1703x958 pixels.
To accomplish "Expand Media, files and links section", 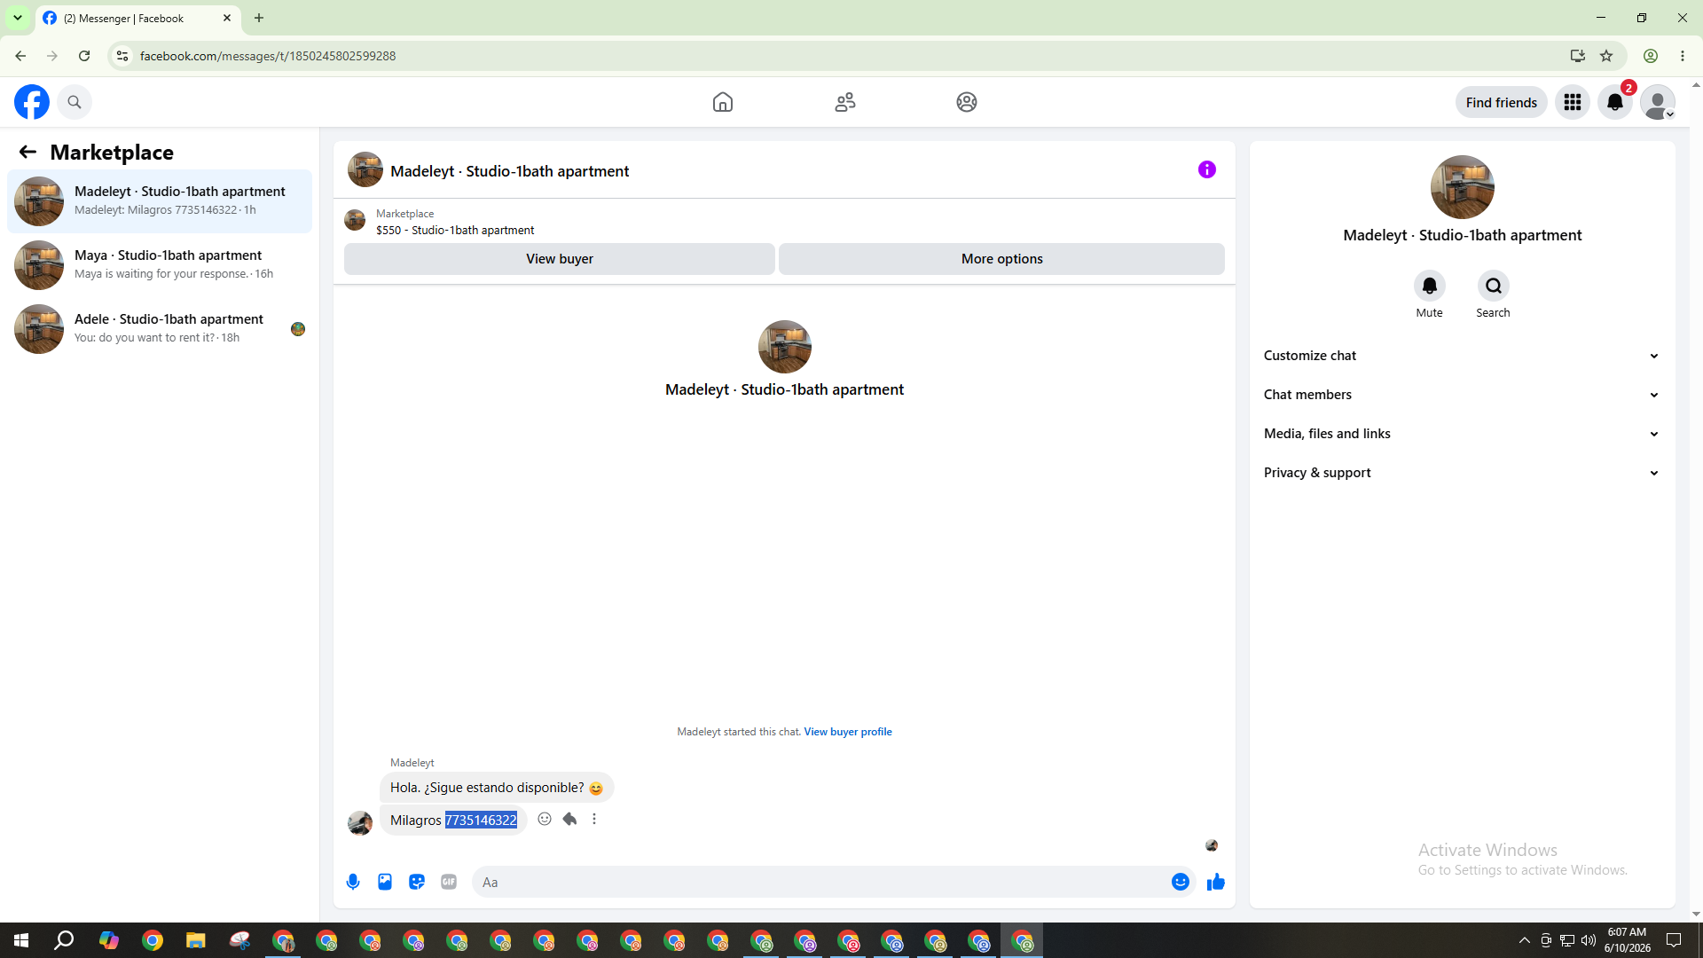I will [x=1463, y=434].
